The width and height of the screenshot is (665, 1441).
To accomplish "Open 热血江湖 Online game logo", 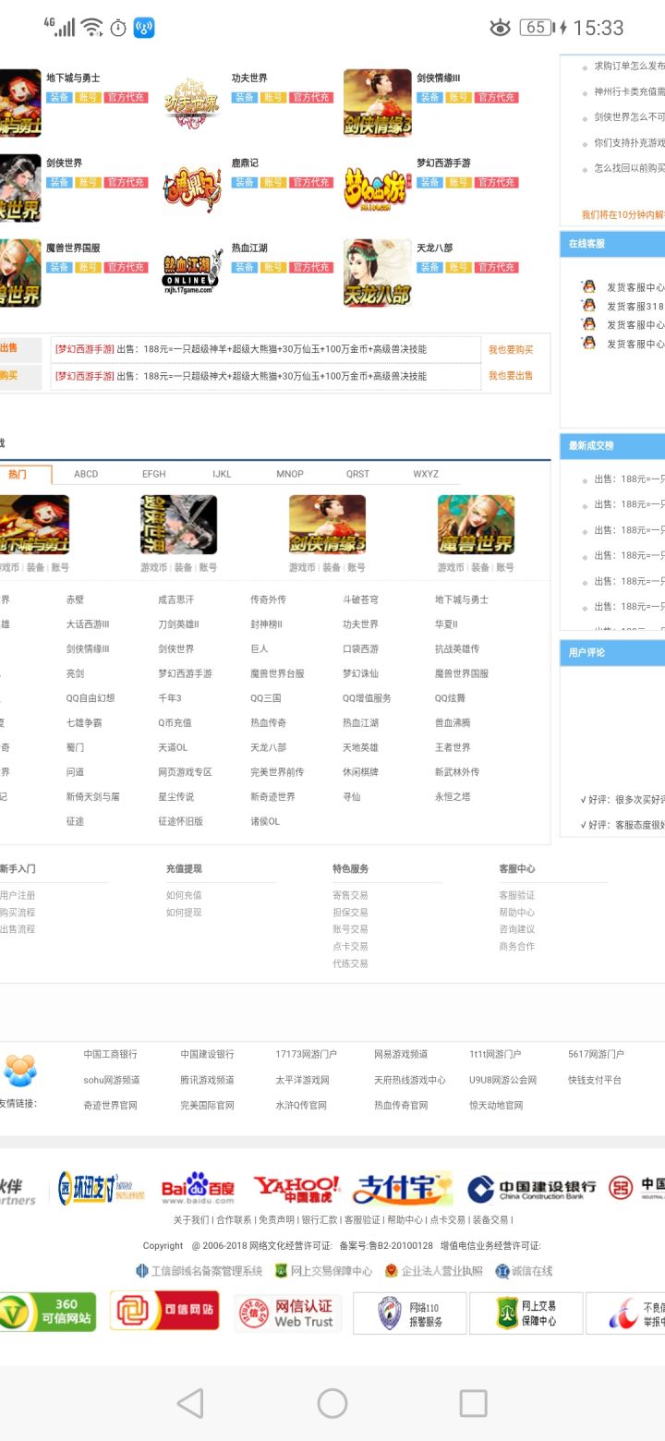I will 192,272.
